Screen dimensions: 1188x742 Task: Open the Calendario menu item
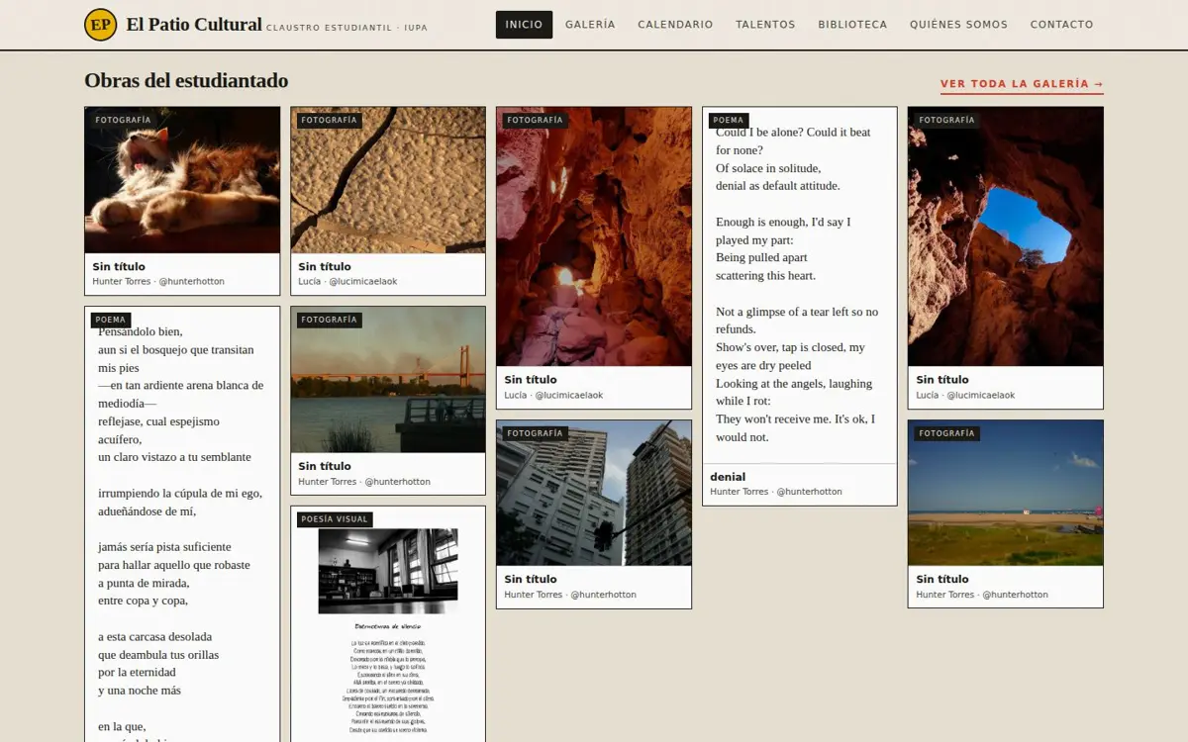[675, 25]
